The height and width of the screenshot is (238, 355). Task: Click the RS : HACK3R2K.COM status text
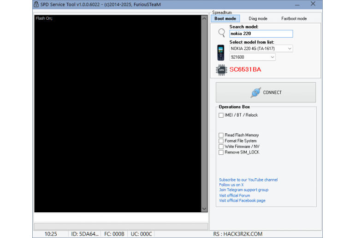238,234
